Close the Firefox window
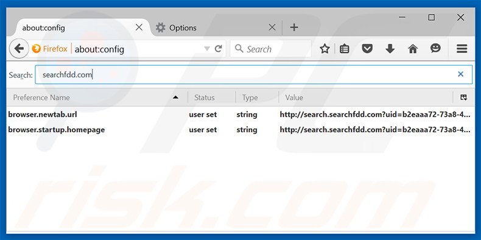The height and width of the screenshot is (240, 481). pos(460,18)
